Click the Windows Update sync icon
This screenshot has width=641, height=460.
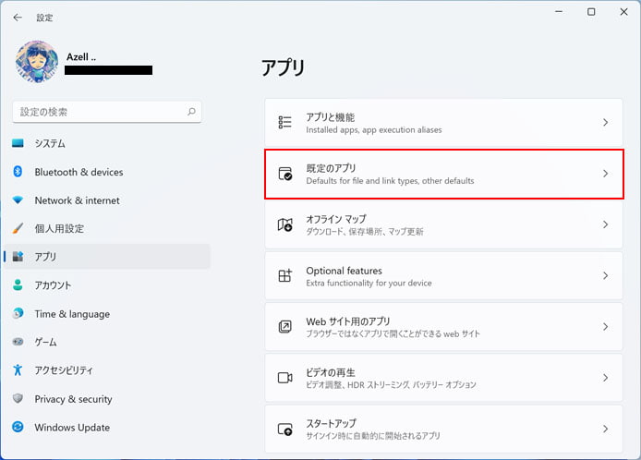[x=18, y=427]
